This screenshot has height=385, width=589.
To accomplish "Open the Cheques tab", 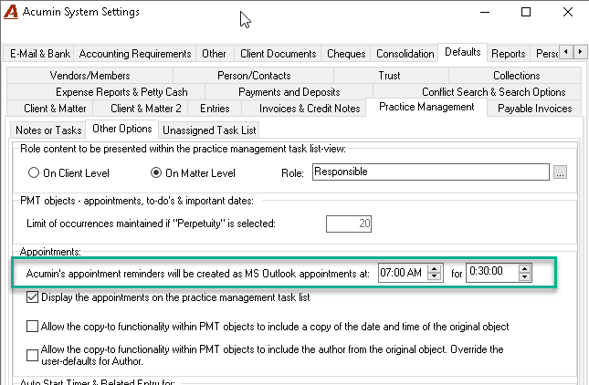I will 346,54.
